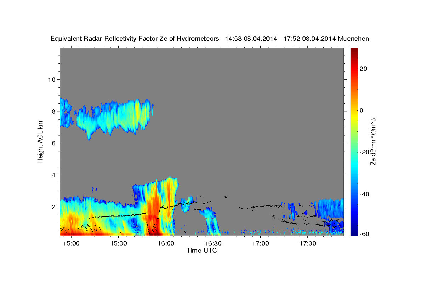
Task: Click the blue cloud patch at the right edge of the plot
Action: pyautogui.click(x=330, y=209)
